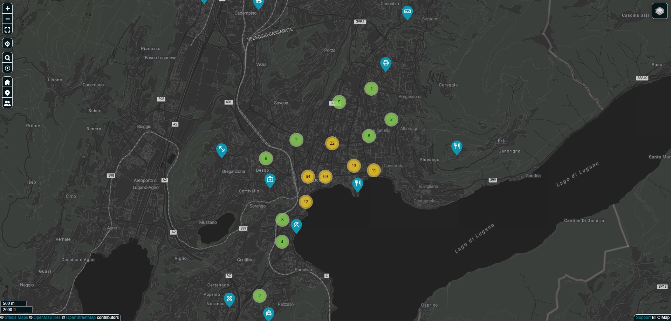The image size is (671, 321).
Task: Open the communities icon in the sidebar
Action: point(7,103)
